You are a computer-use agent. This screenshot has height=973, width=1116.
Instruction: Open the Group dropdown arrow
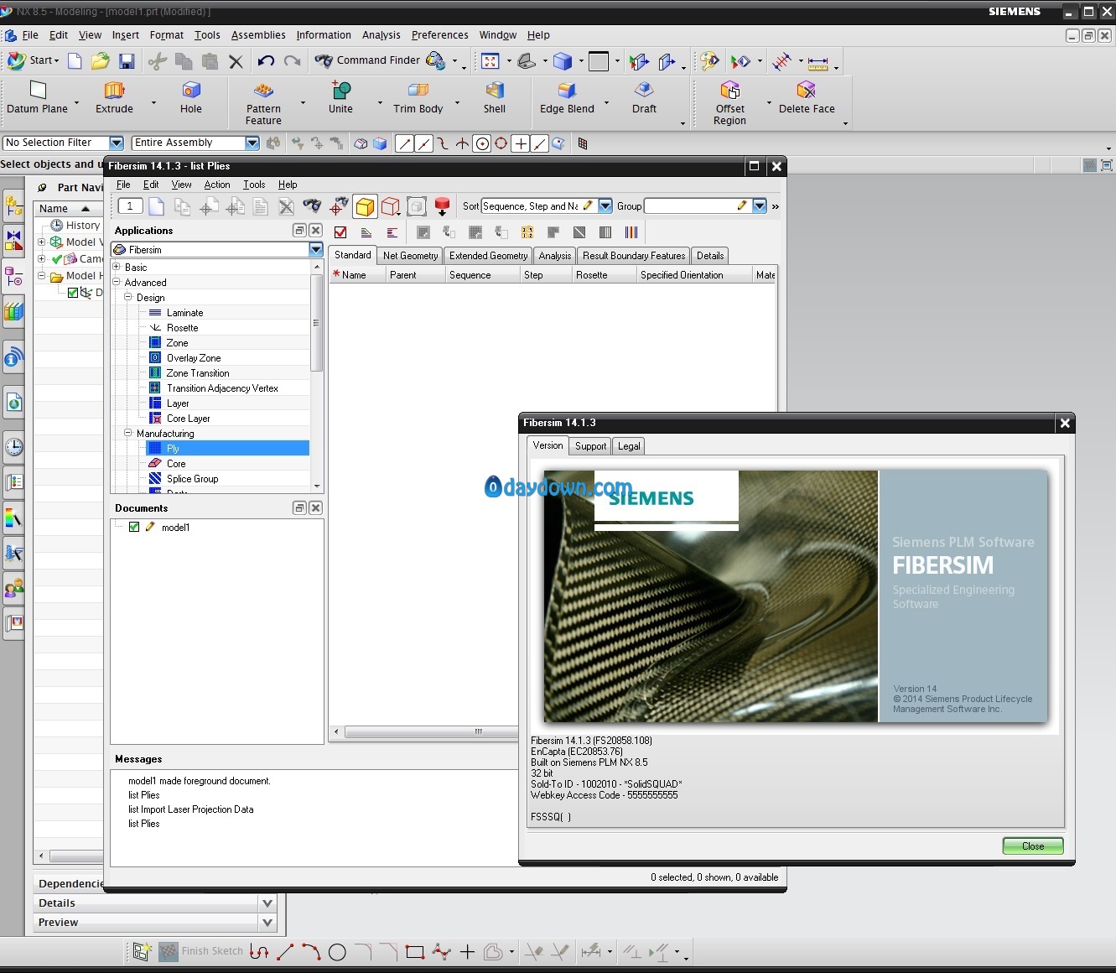pos(760,206)
